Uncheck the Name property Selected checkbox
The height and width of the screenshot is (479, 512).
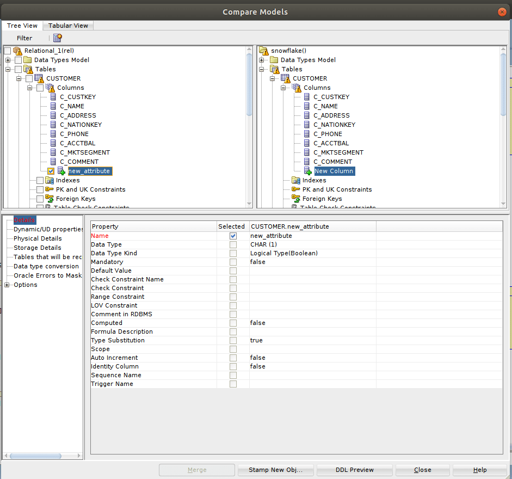click(x=233, y=236)
